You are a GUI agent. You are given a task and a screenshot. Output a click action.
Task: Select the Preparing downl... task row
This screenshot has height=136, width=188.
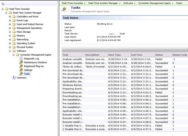click(125, 89)
